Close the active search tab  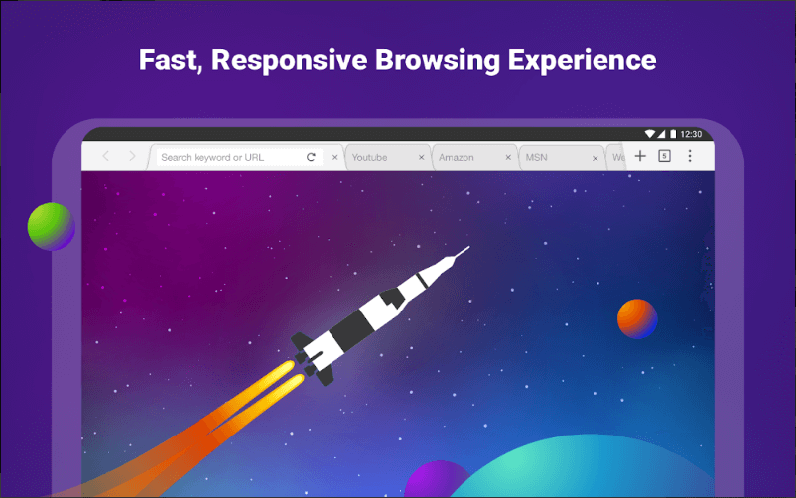[x=334, y=157]
